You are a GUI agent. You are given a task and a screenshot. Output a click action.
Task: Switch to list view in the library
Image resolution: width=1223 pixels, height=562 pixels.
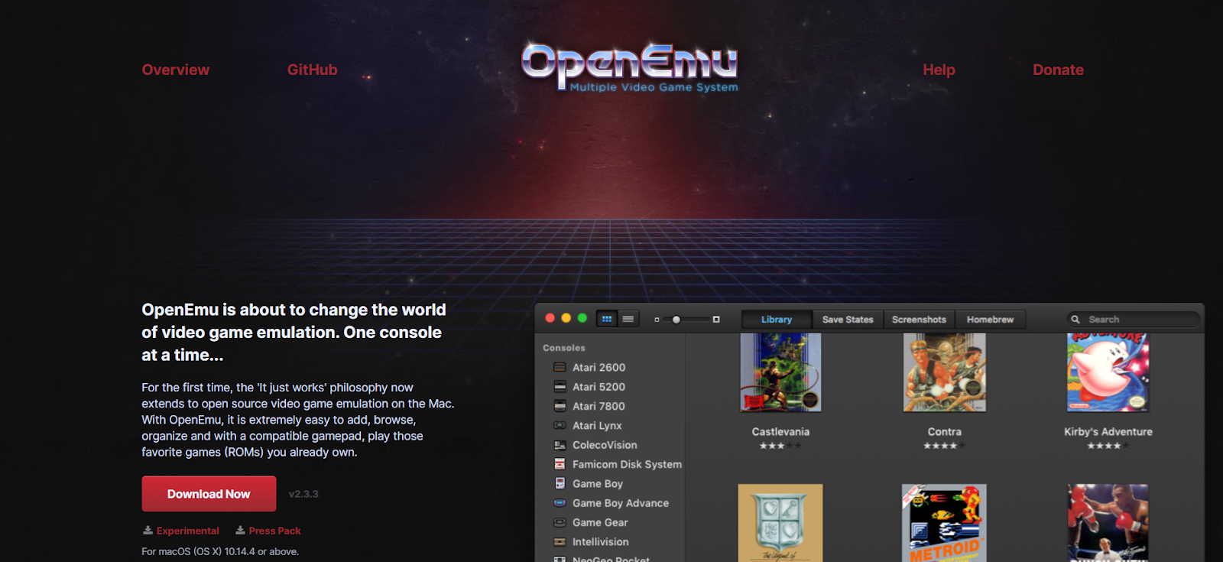[628, 320]
